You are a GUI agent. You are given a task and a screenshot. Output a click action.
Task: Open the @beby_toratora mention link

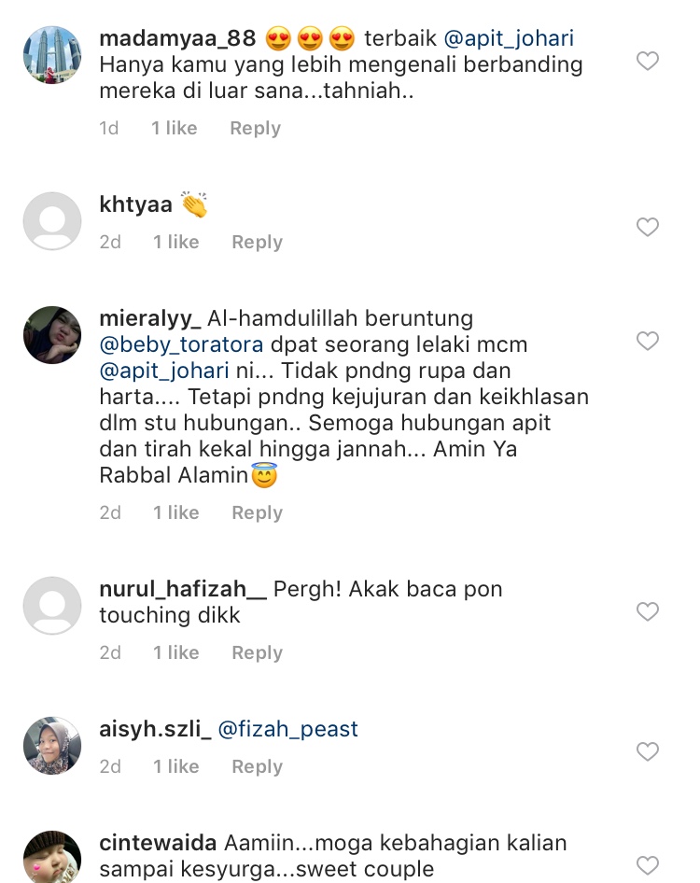tap(181, 344)
